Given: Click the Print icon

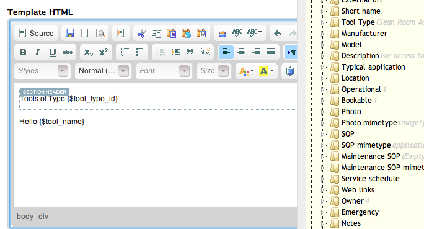Looking at the screenshot, I should [223, 34].
